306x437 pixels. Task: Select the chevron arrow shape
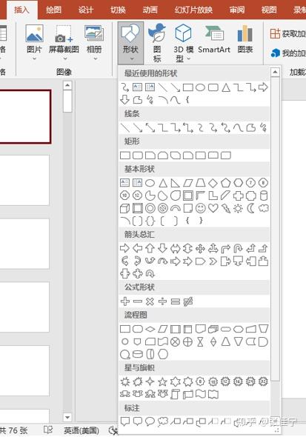point(213,261)
